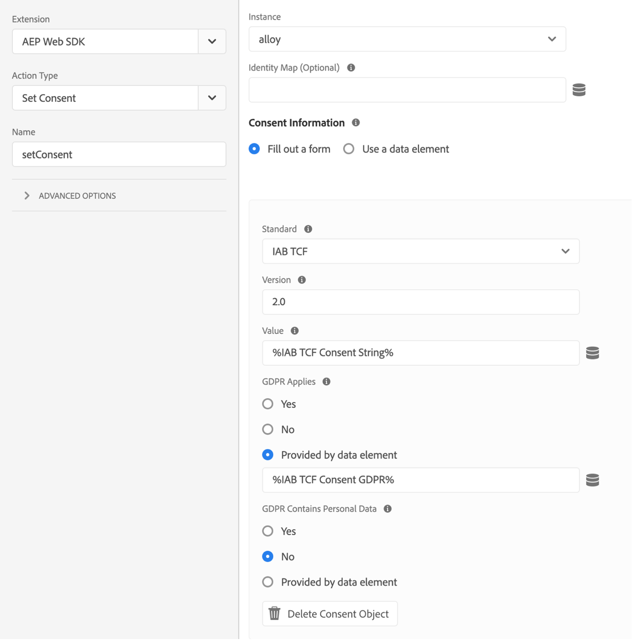Click the Identity Map data element icon
The image size is (632, 641).
click(x=579, y=90)
